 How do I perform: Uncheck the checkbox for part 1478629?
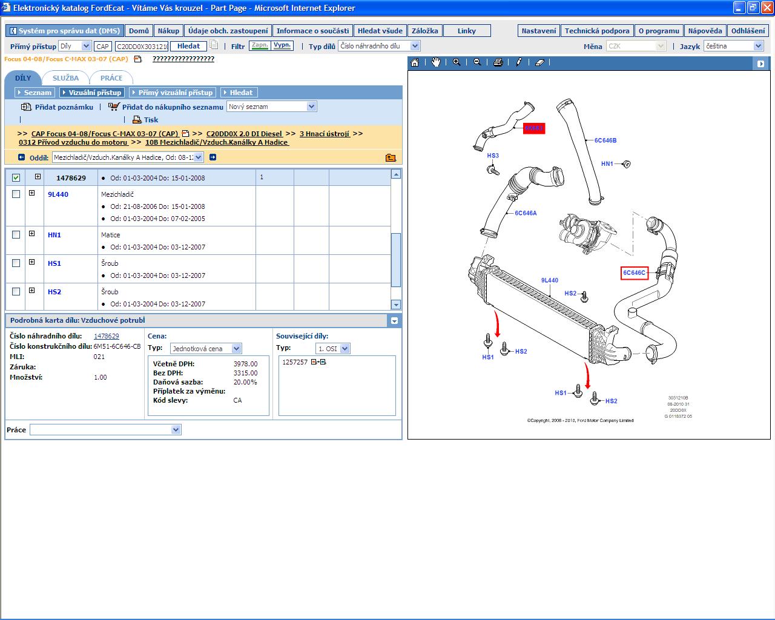[16, 177]
